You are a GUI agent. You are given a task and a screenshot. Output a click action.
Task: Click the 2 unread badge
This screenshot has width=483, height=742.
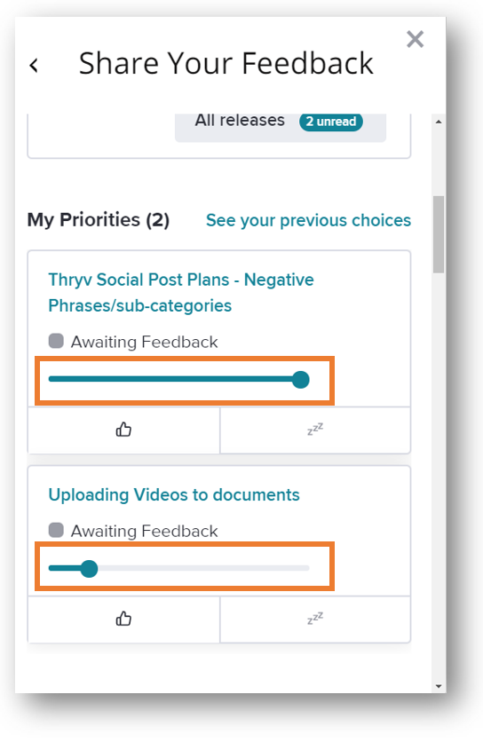[x=331, y=122]
